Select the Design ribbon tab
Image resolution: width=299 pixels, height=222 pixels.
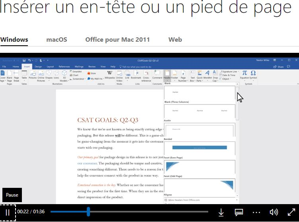38,67
